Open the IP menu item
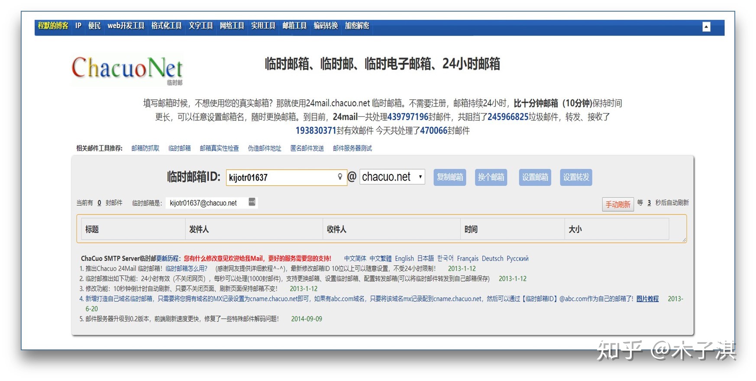 pyautogui.click(x=78, y=26)
